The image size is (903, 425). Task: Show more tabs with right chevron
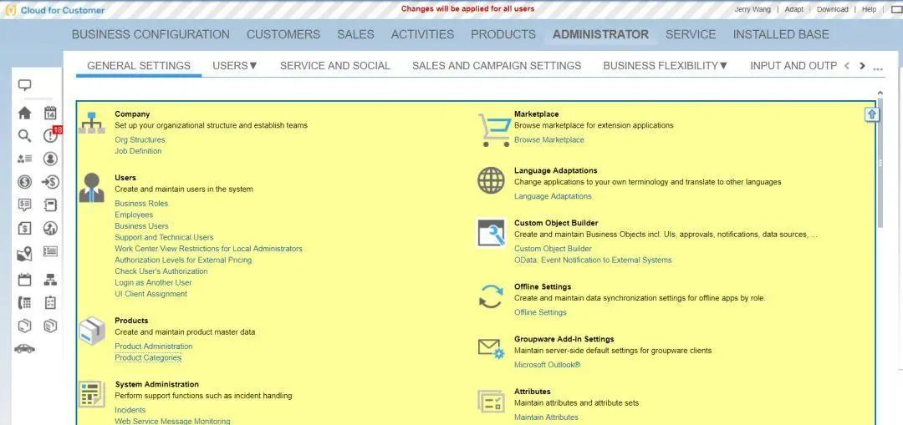[862, 66]
